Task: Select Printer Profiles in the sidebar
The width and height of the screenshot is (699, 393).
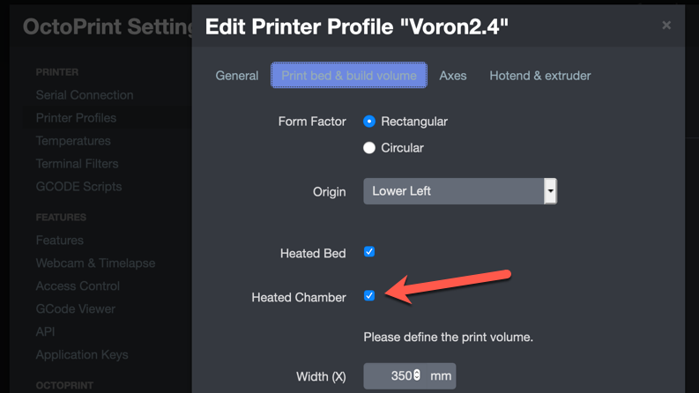Action: pos(76,118)
